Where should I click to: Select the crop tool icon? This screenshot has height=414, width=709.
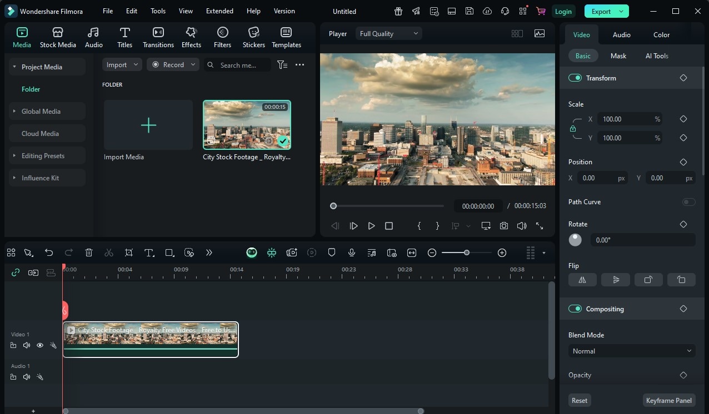[x=129, y=253]
